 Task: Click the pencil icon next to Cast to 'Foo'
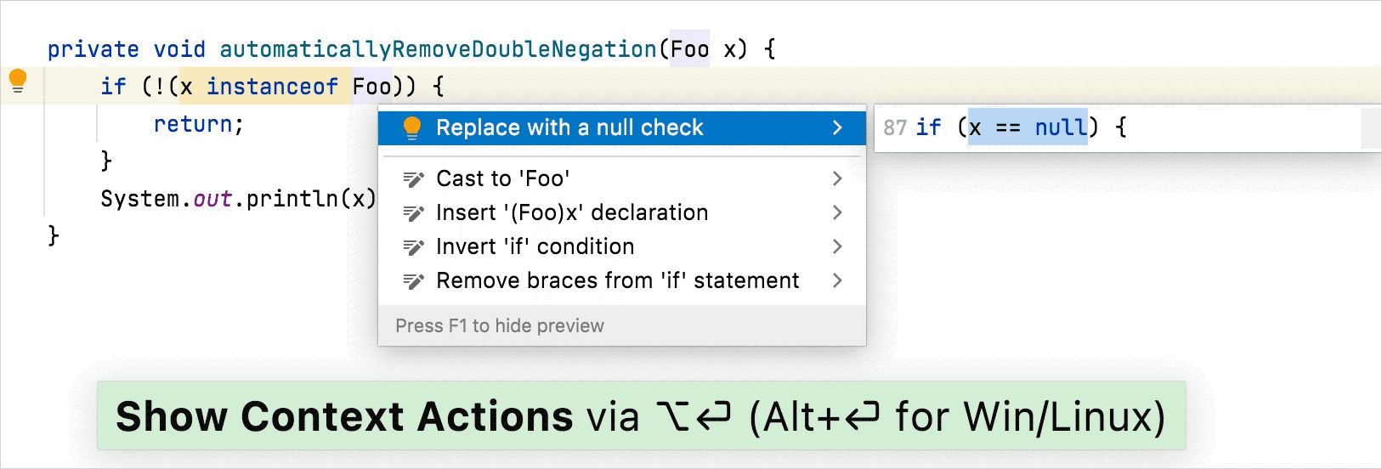point(413,178)
